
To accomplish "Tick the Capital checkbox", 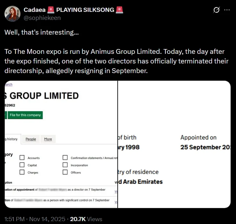I will coord(22,165).
